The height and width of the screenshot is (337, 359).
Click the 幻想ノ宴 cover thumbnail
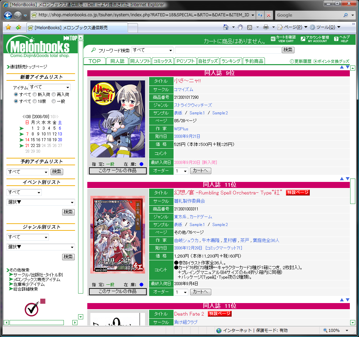click(x=118, y=235)
